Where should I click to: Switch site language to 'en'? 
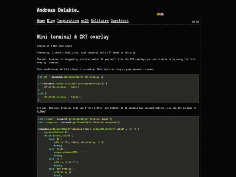[x=194, y=21]
